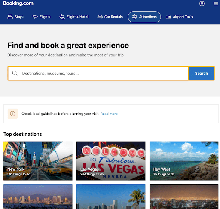The width and height of the screenshot is (220, 209).
Task: Switch to the Airport Taxis tab
Action: tap(180, 17)
